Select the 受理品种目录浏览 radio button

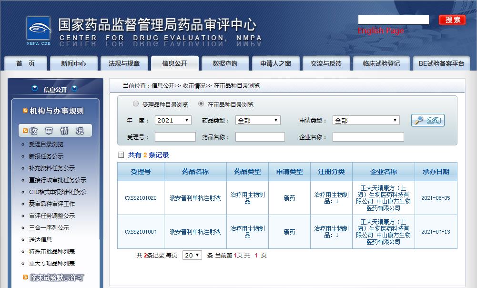pyautogui.click(x=136, y=104)
